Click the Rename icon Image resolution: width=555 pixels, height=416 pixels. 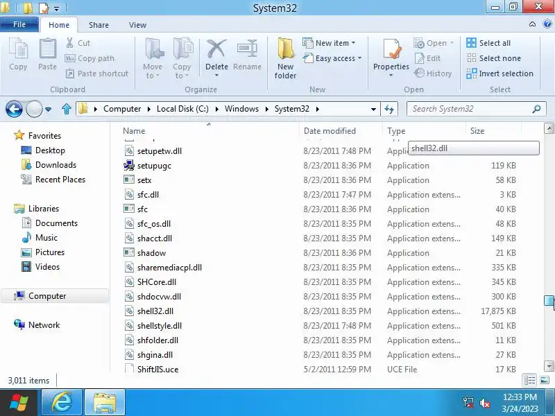(x=247, y=49)
